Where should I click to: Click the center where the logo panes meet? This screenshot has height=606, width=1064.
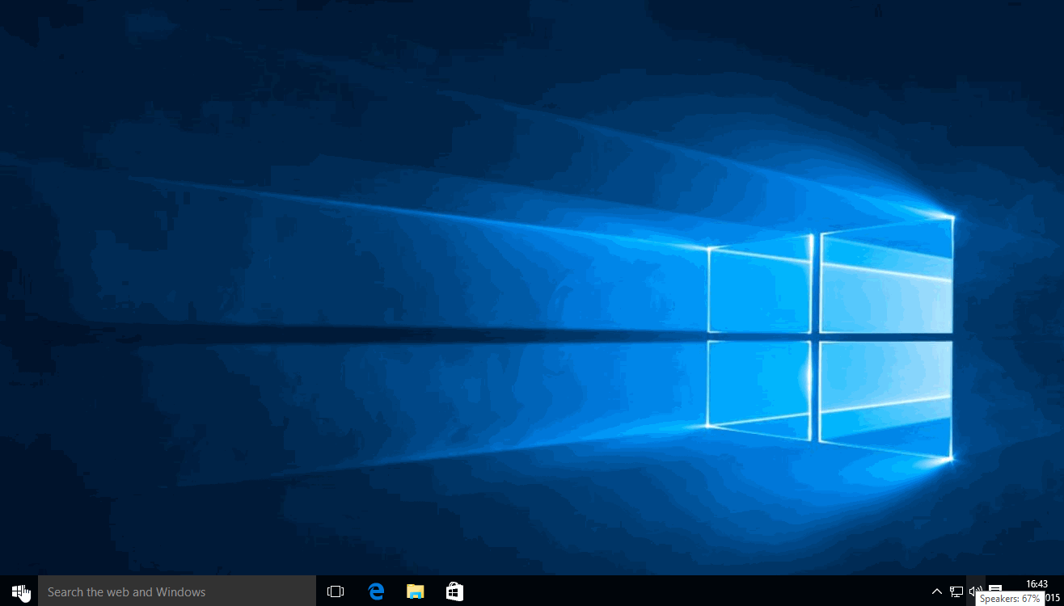point(815,336)
